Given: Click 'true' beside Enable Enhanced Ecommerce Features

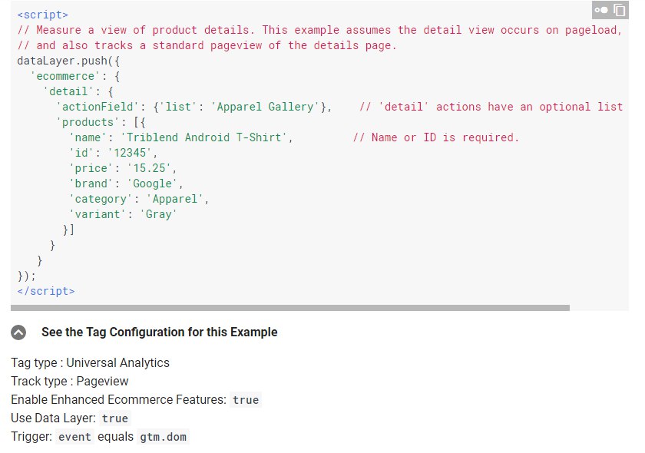Looking at the screenshot, I should pyautogui.click(x=246, y=400).
